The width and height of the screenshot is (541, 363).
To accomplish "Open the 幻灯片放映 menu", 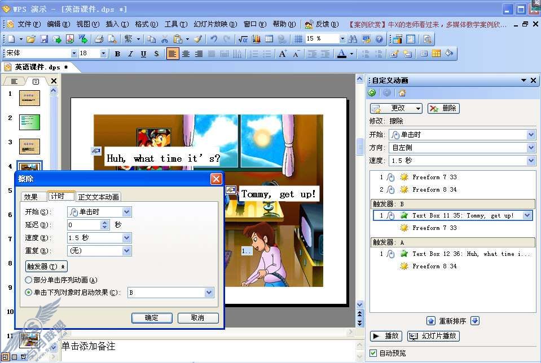I will tap(215, 24).
